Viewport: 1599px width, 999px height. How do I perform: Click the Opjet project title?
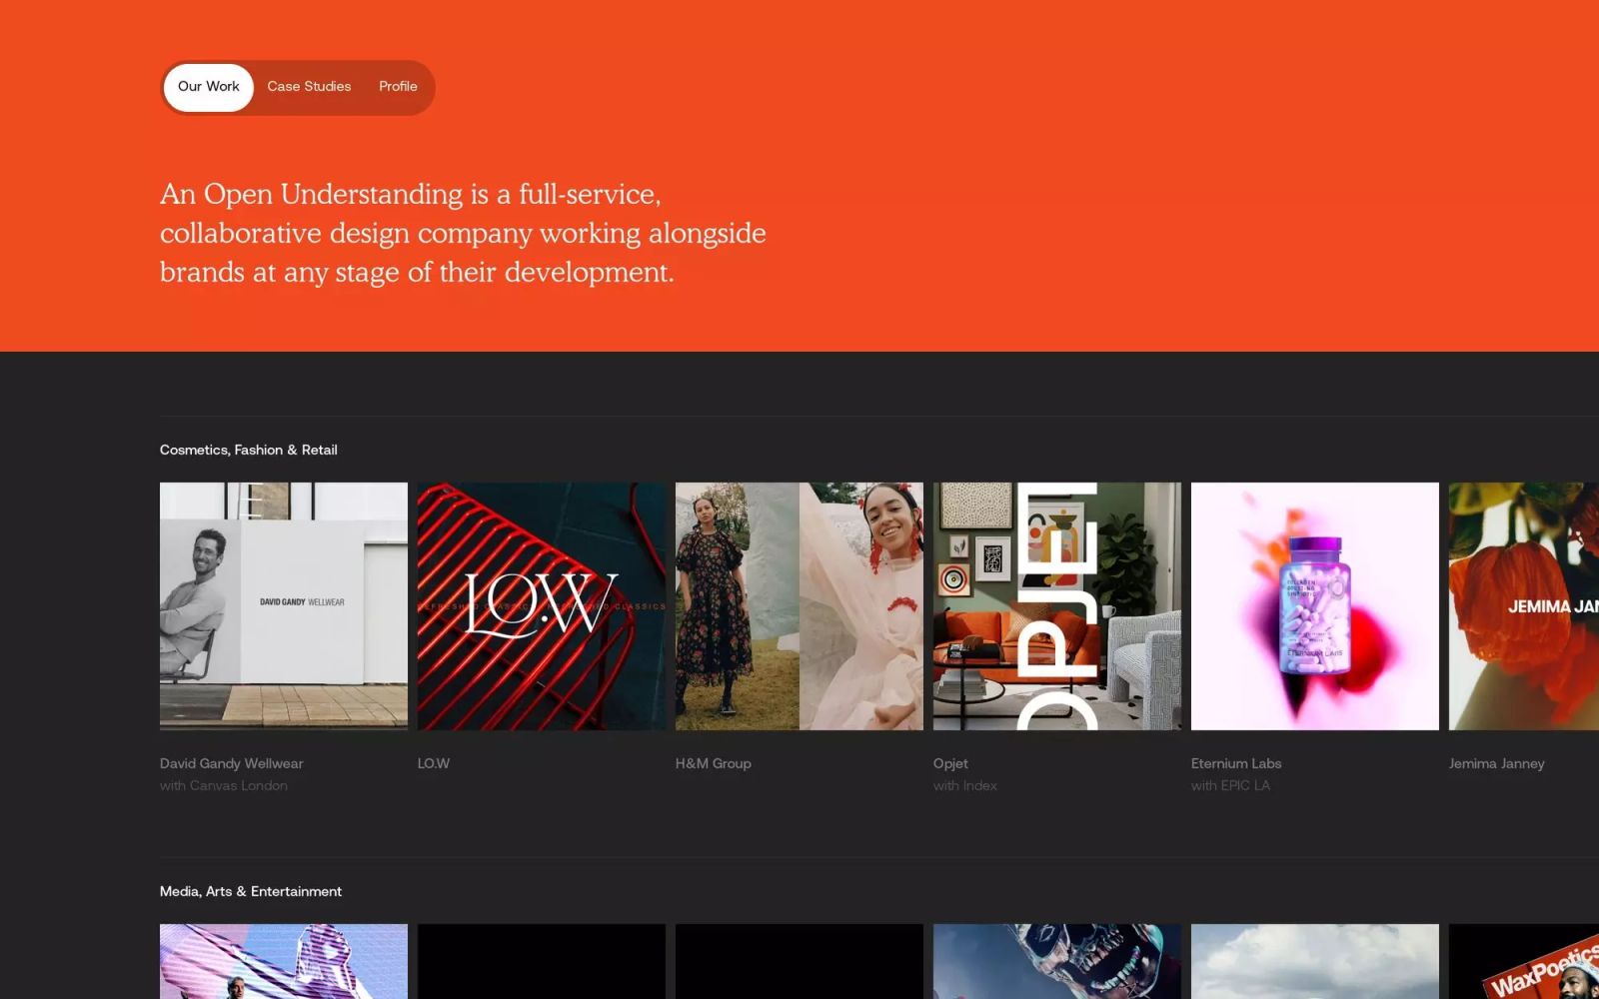coord(950,763)
